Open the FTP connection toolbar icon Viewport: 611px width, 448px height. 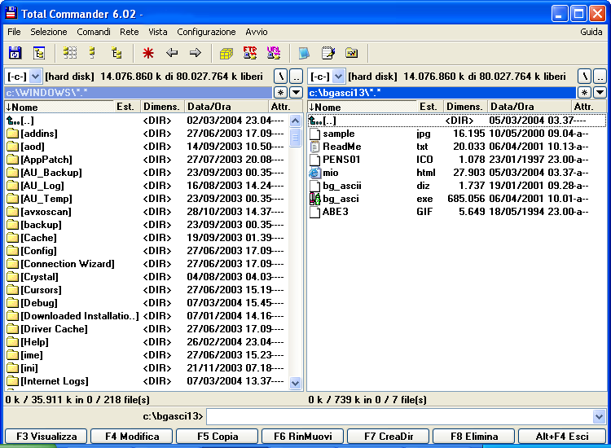tap(250, 53)
